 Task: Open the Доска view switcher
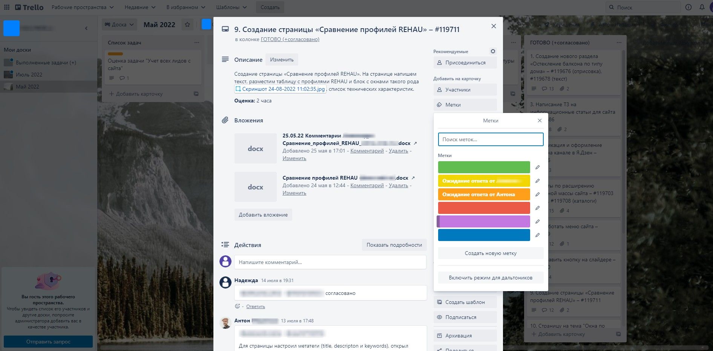click(119, 24)
